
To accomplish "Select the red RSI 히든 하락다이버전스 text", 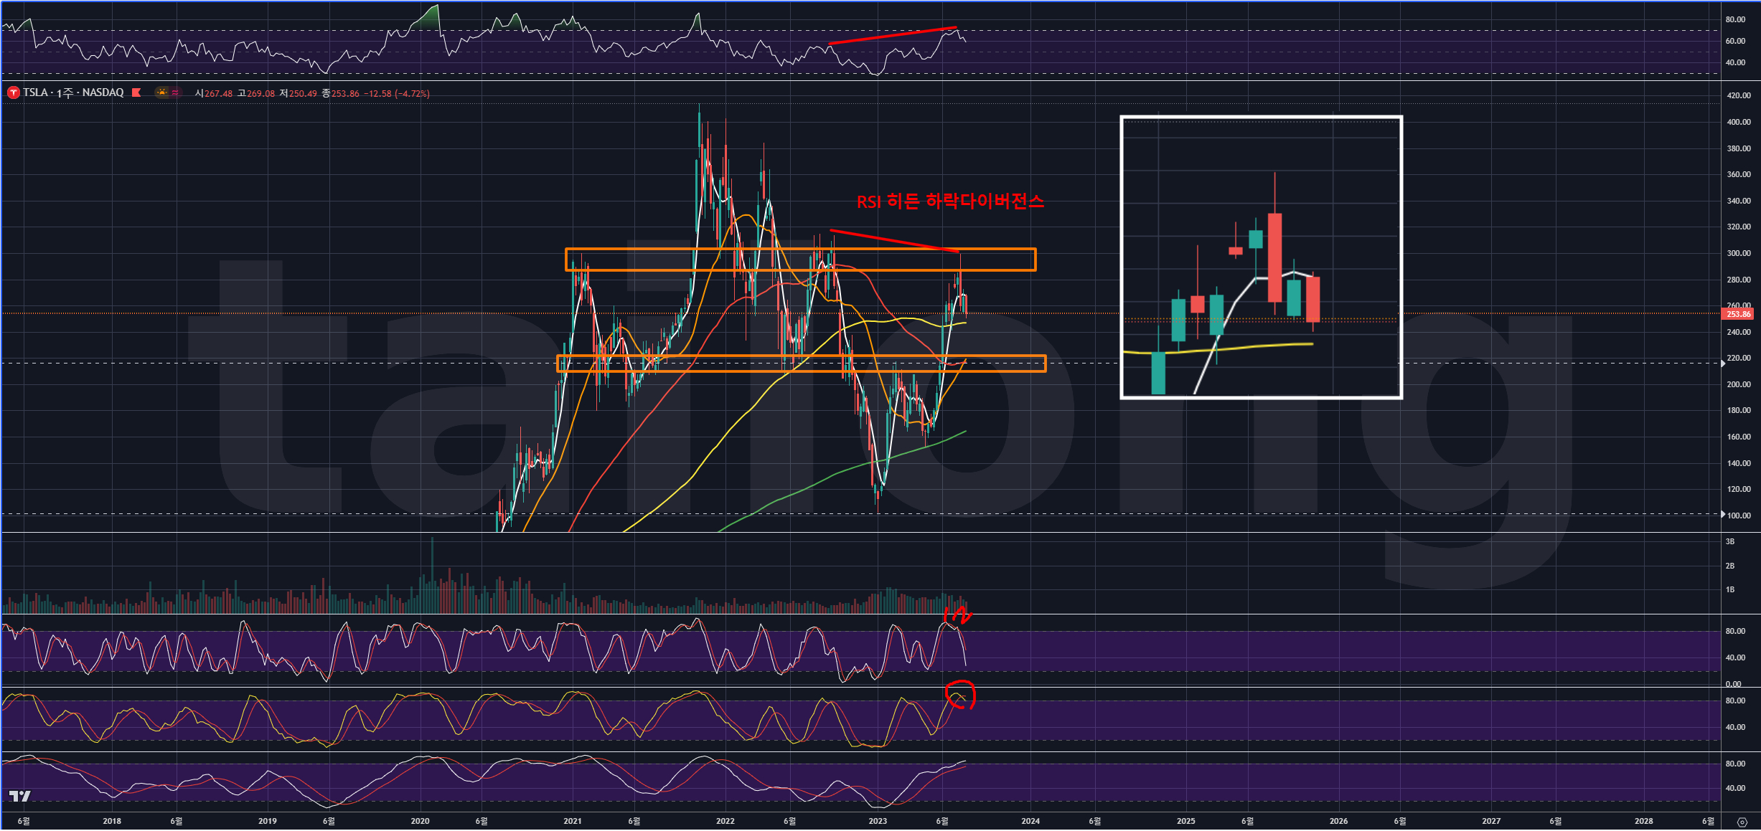I will [950, 201].
